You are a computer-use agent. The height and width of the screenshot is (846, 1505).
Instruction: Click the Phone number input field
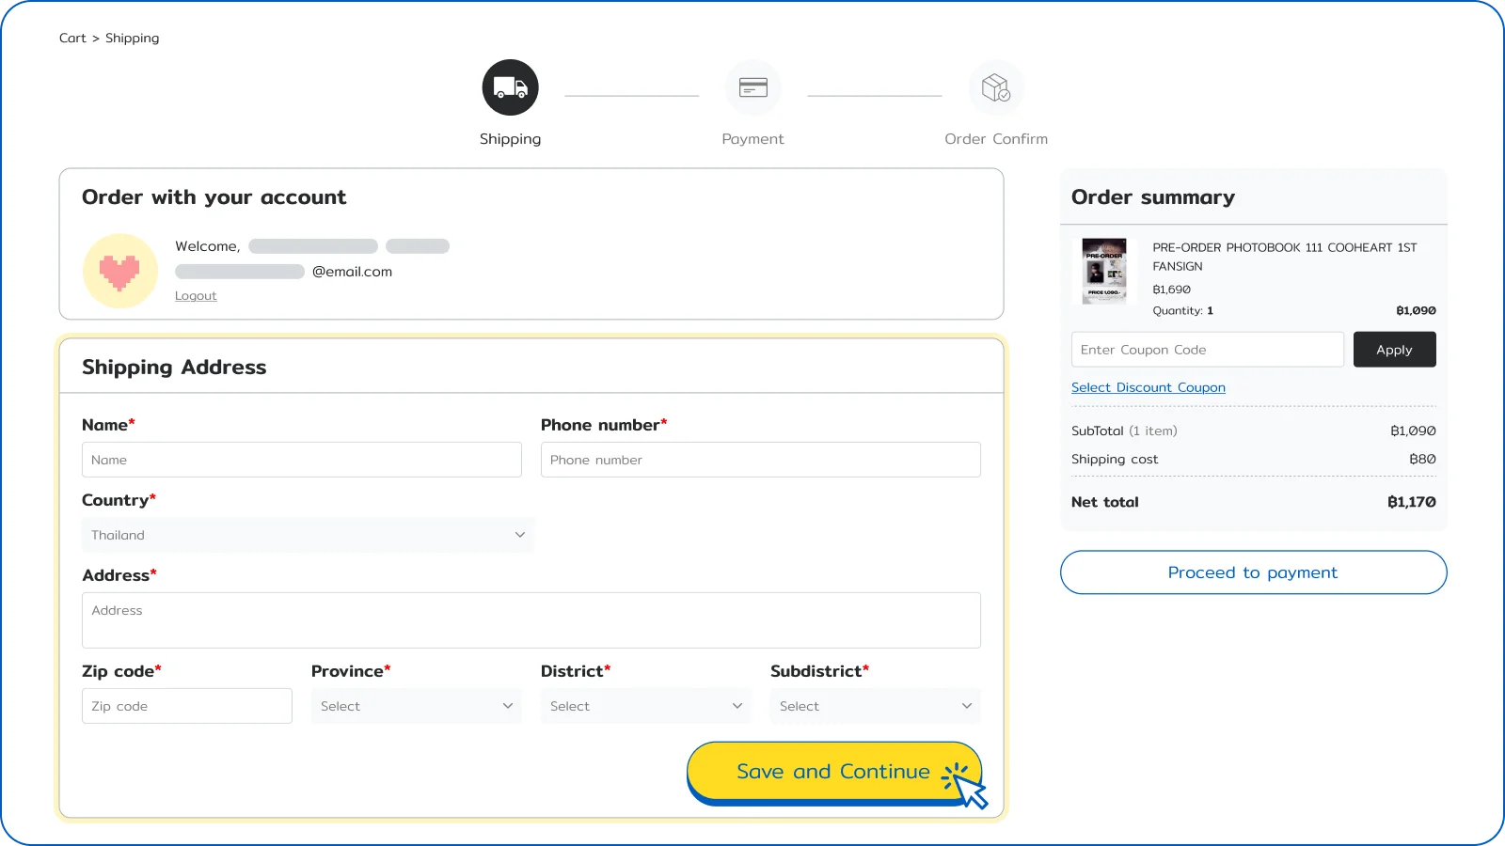[760, 460]
